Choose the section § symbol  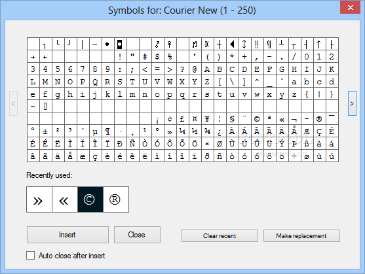[x=232, y=119]
